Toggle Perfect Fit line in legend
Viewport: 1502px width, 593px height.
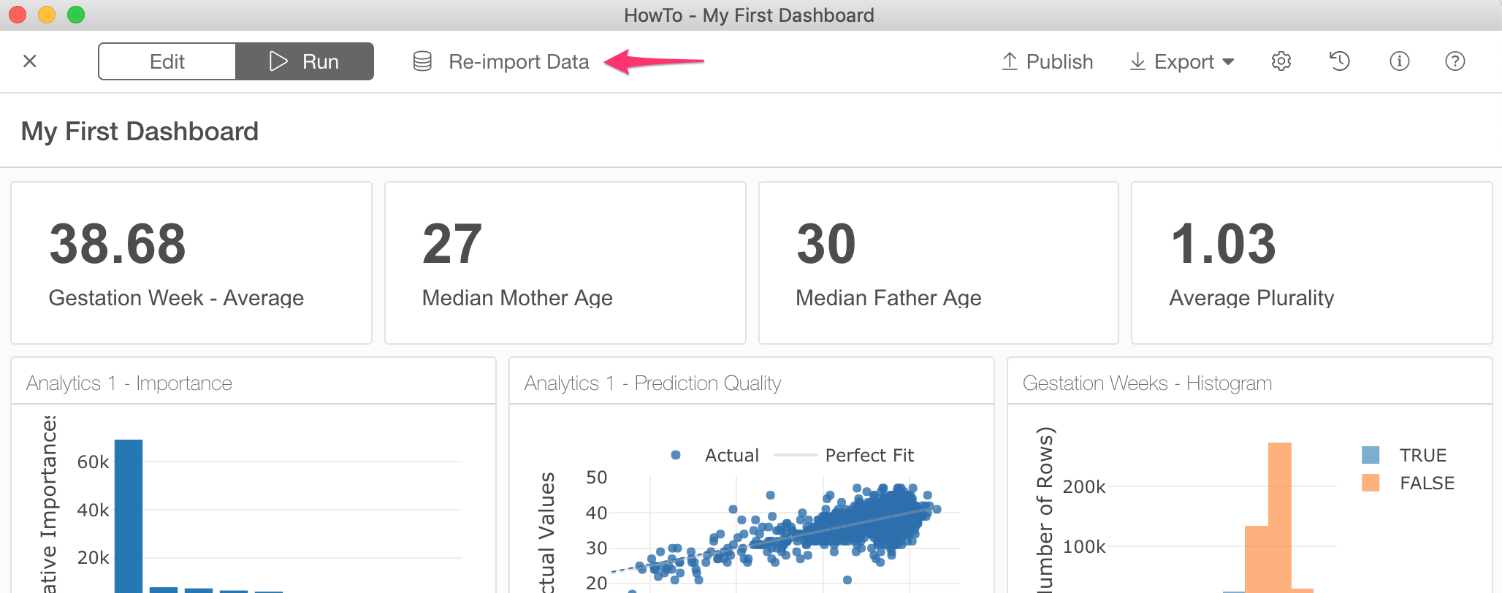[844, 455]
